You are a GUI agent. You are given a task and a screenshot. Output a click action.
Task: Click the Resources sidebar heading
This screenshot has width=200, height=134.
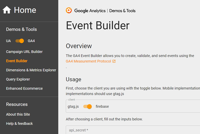click(x=17, y=104)
